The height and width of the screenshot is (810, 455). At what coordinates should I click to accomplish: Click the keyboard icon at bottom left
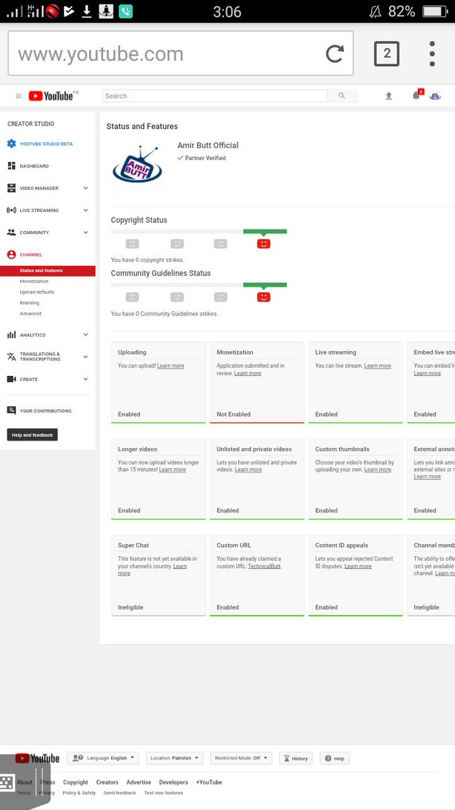coord(7,783)
